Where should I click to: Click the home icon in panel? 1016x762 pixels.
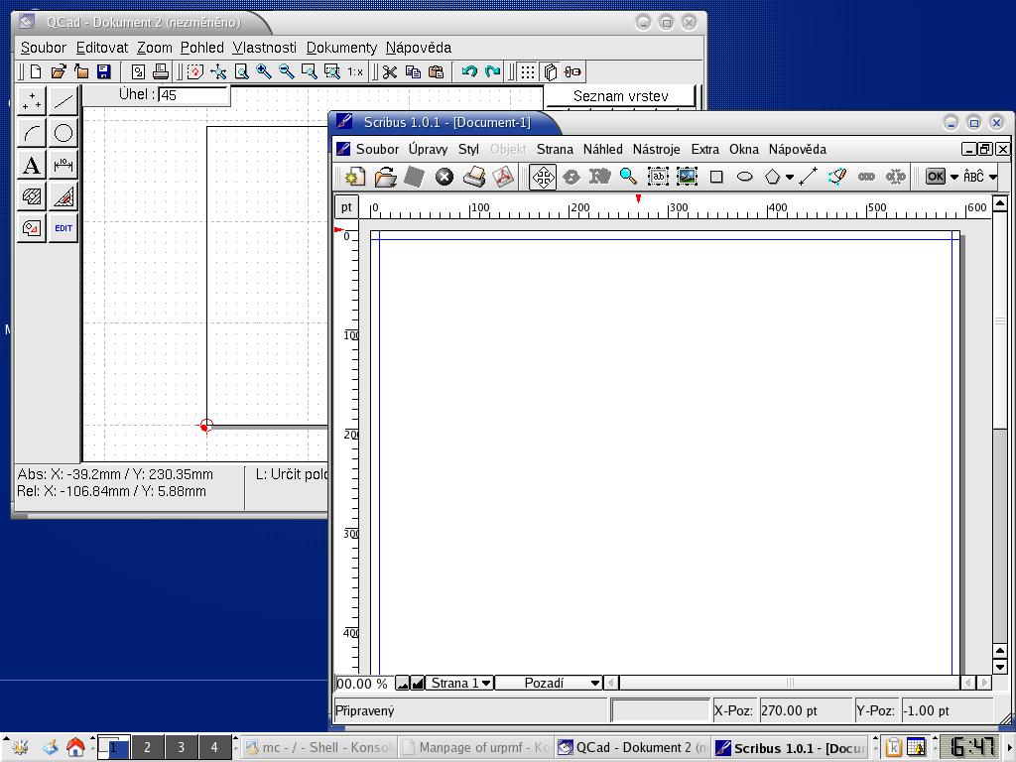tap(75, 747)
